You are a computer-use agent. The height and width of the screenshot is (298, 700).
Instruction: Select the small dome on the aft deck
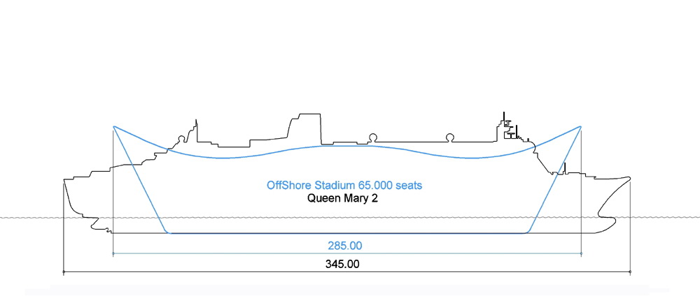click(182, 139)
